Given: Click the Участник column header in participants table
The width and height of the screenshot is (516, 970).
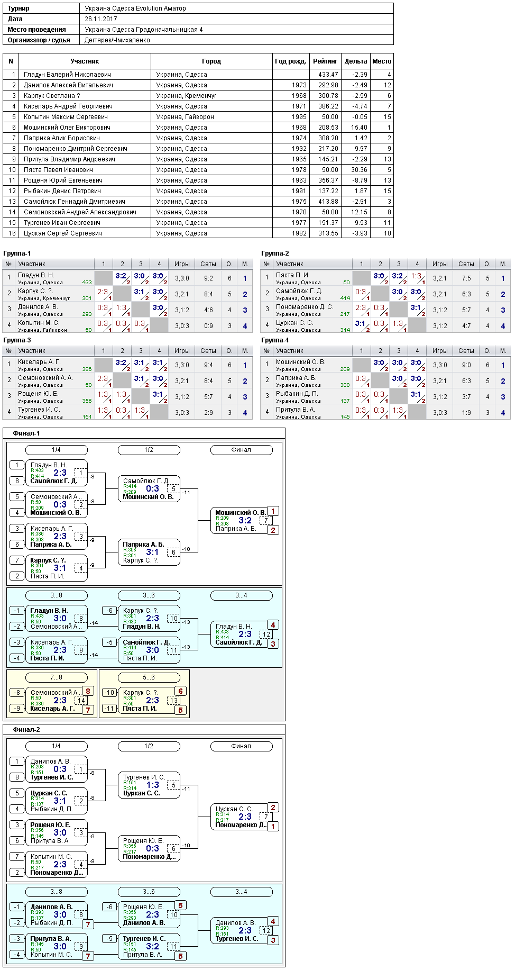Looking at the screenshot, I should click(85, 61).
